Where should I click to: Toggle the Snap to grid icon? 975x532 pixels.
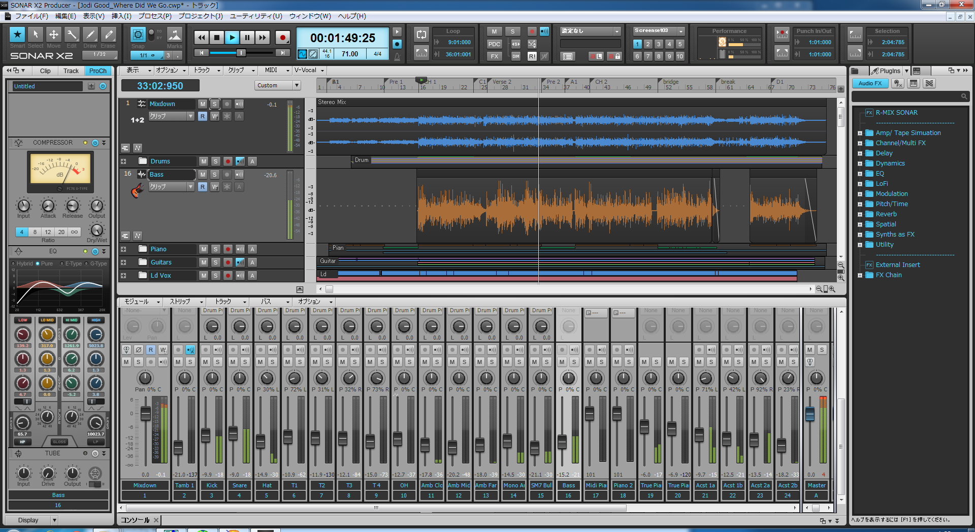pyautogui.click(x=138, y=35)
